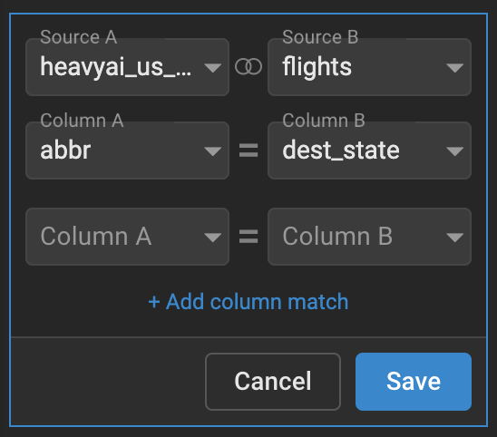Open the Column B dropdown showing dest_state

[369, 151]
